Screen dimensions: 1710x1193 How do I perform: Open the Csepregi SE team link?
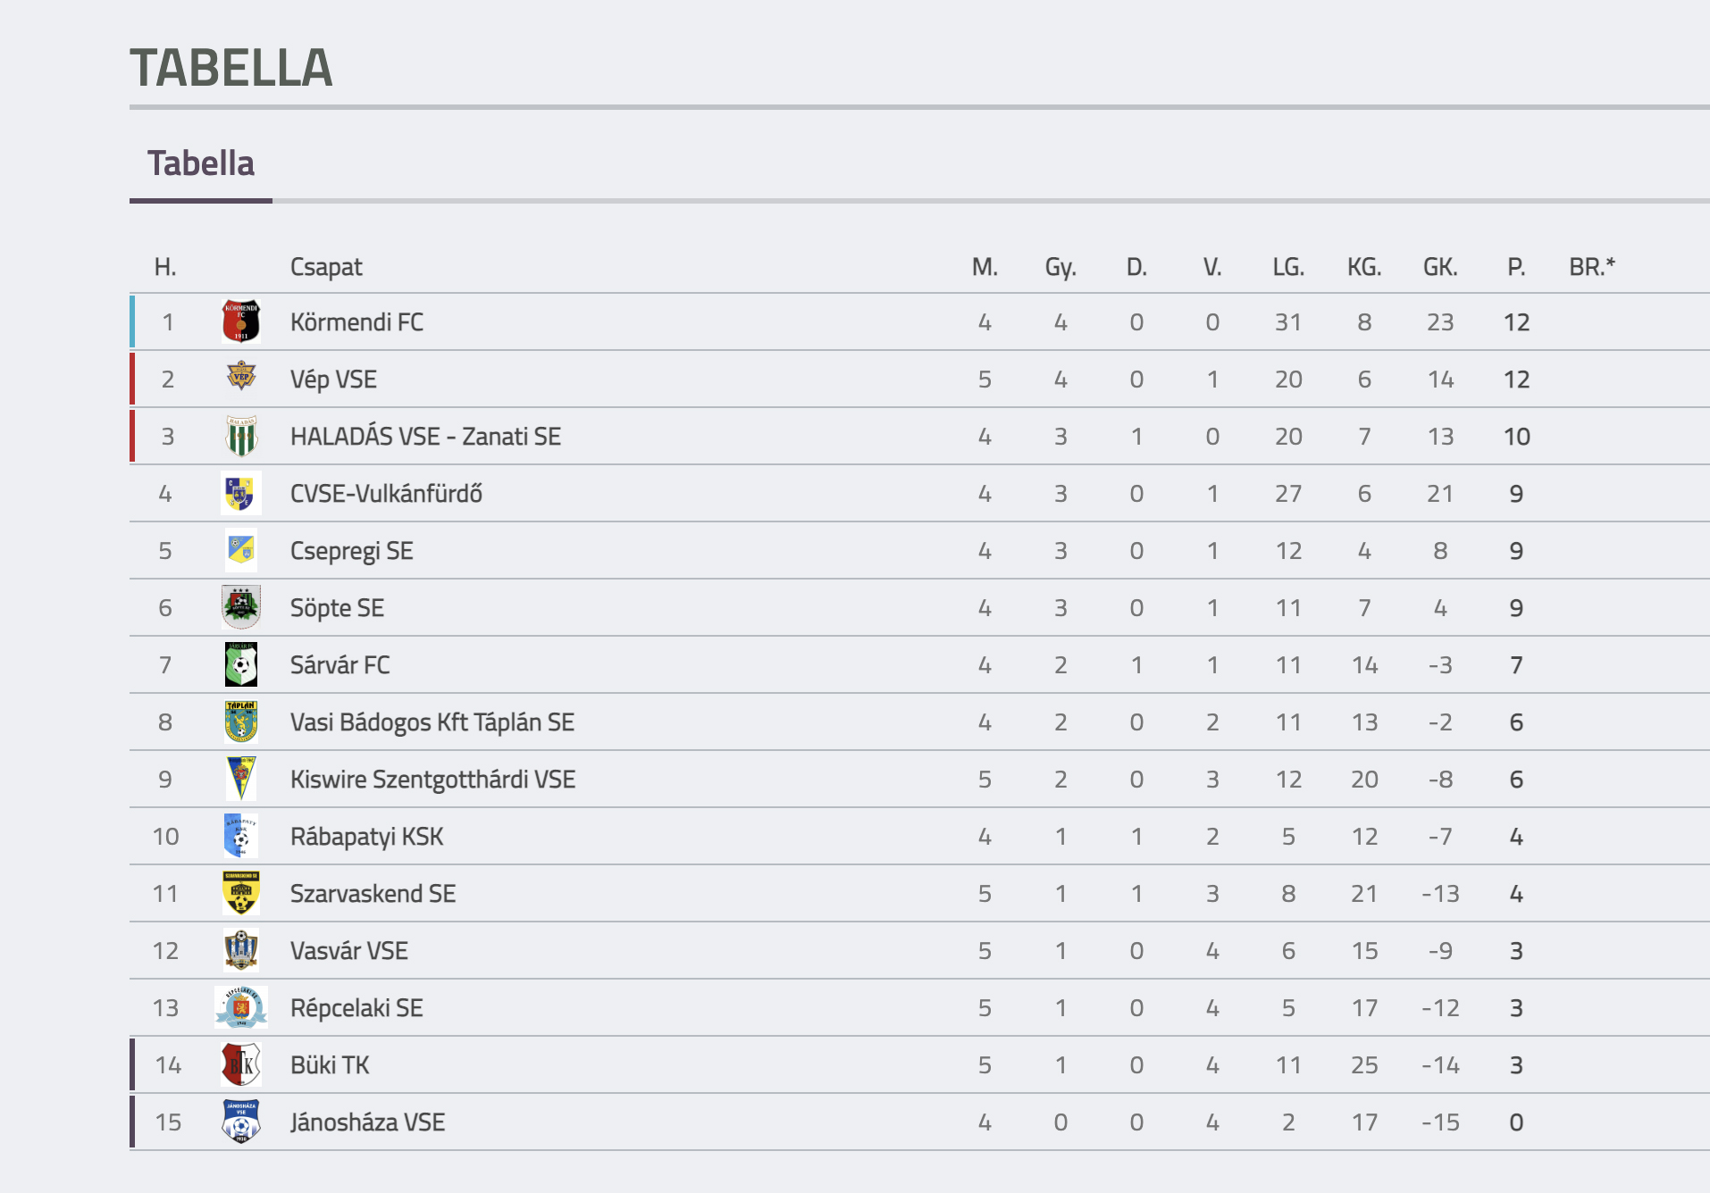(351, 551)
